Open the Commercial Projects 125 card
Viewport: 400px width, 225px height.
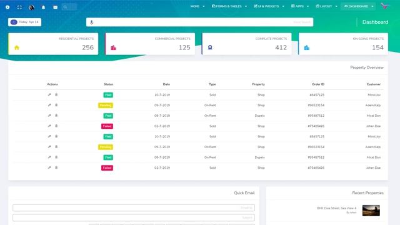point(150,44)
